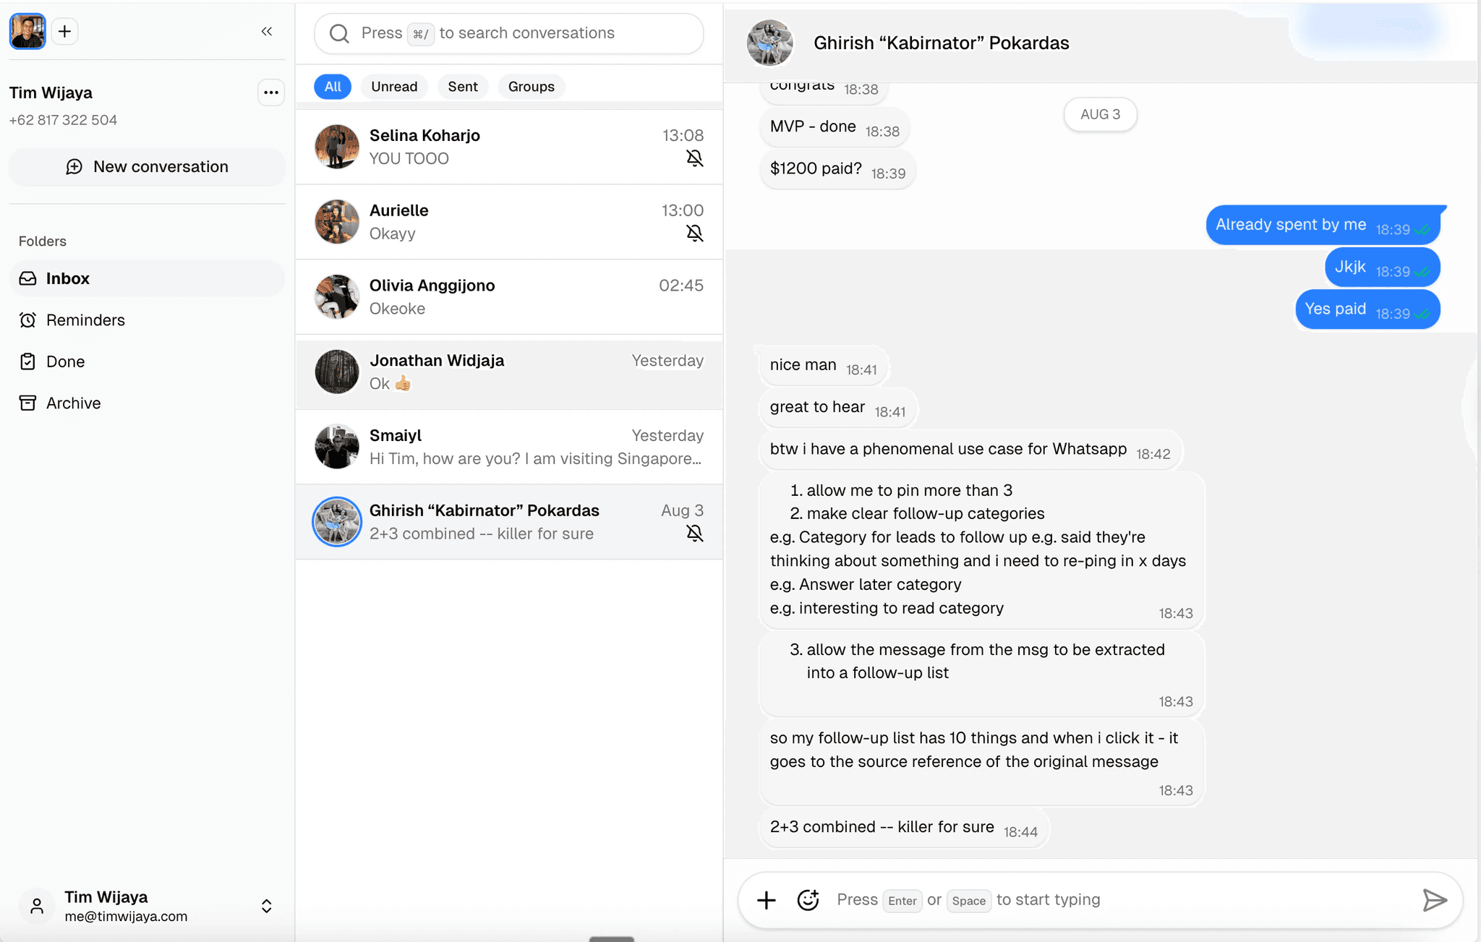
Task: Collapse the sidebar with double chevron icon
Action: tap(267, 31)
